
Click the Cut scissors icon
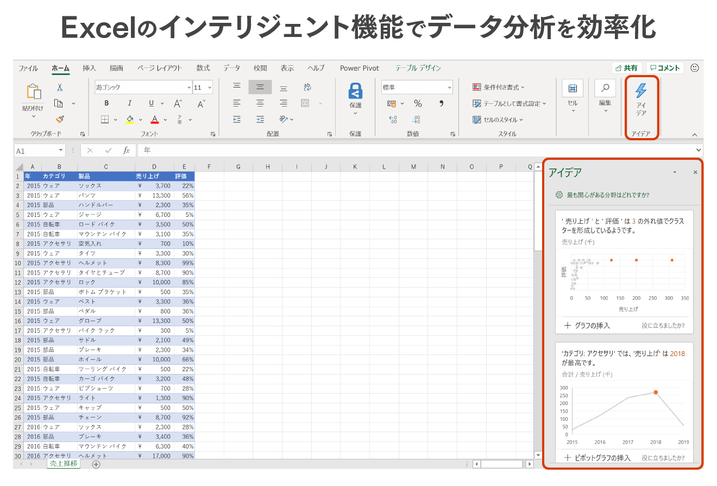pos(60,87)
